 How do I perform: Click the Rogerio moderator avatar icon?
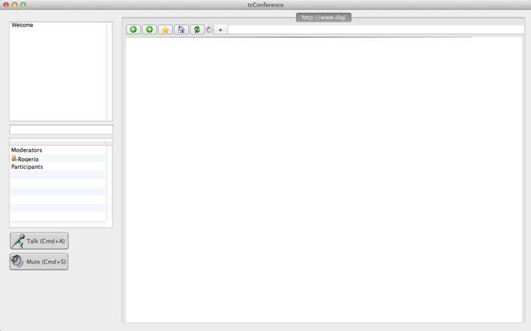14,159
